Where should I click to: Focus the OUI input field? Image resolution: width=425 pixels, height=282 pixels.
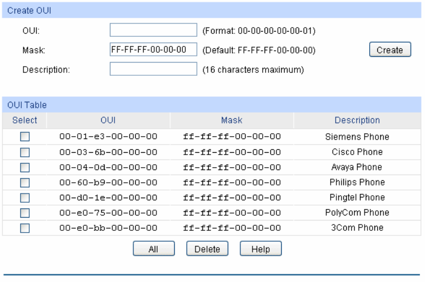click(x=153, y=30)
